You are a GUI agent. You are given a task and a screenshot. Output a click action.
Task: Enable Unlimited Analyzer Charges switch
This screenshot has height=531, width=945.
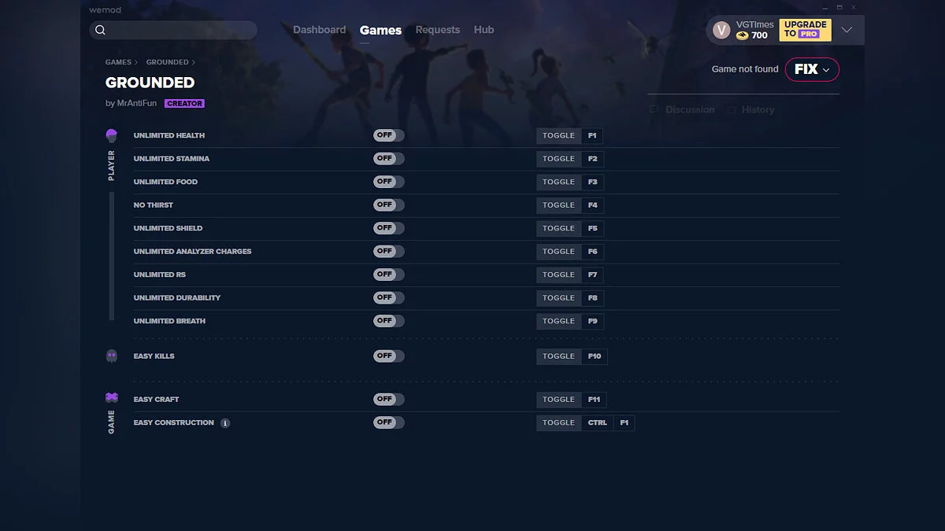tap(389, 251)
